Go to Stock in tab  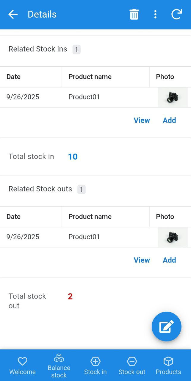[x=95, y=366]
